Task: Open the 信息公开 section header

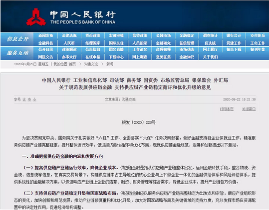Action: tap(17, 39)
